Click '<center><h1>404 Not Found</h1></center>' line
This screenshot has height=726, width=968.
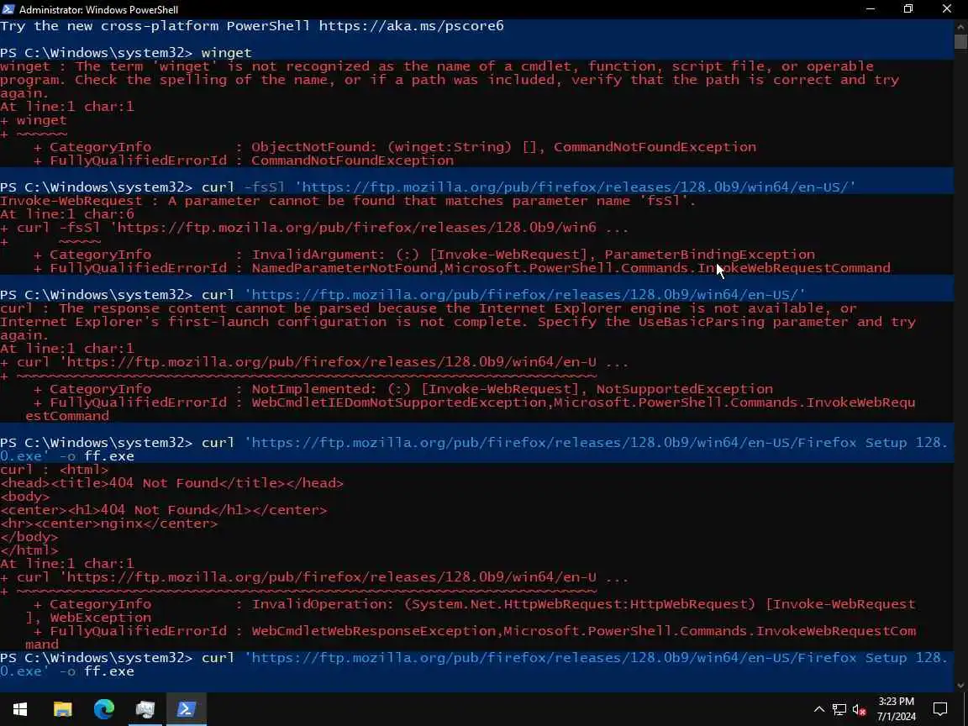164,510
